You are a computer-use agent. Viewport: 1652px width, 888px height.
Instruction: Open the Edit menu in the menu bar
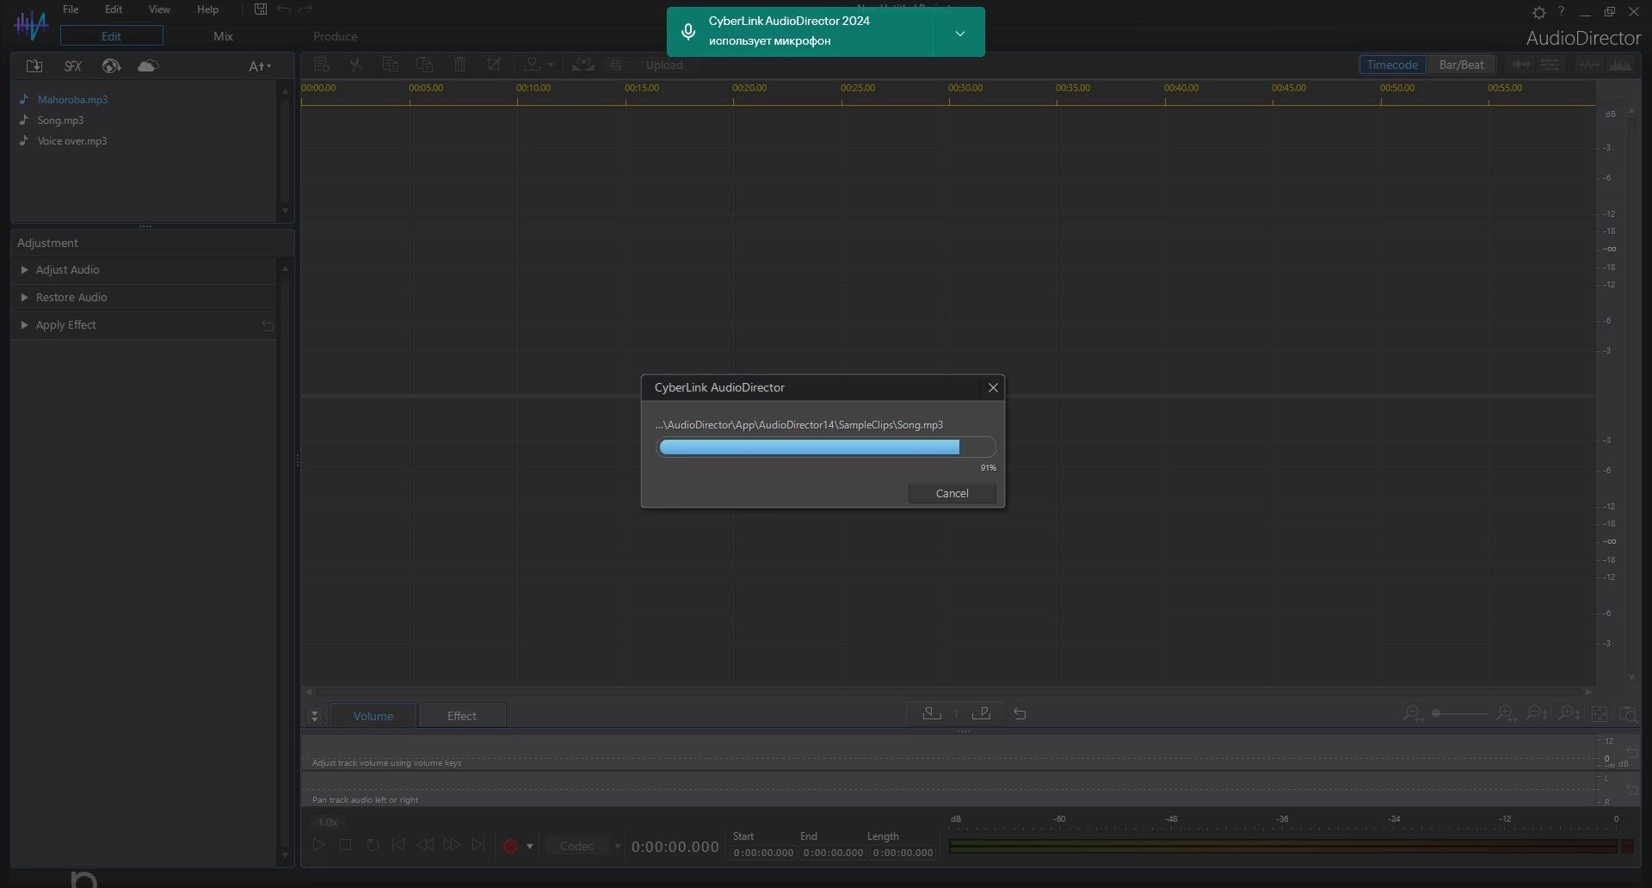114,9
